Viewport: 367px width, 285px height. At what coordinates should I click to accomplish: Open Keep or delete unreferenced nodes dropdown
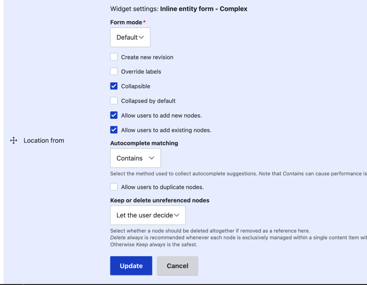(x=148, y=215)
